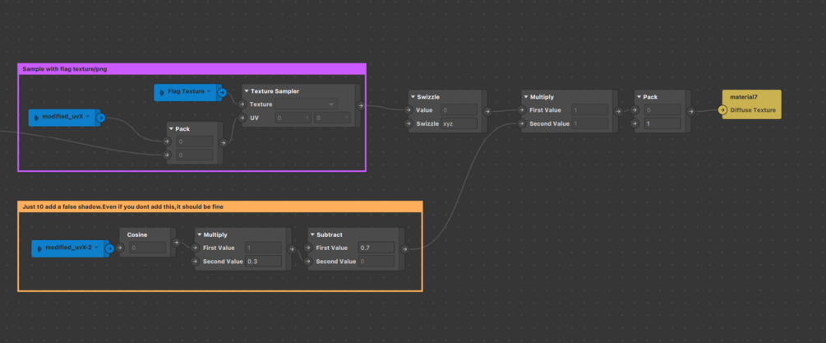This screenshot has height=343, width=826.
Task: Collapse the Multiply node after Swizzle
Action: (x=526, y=97)
